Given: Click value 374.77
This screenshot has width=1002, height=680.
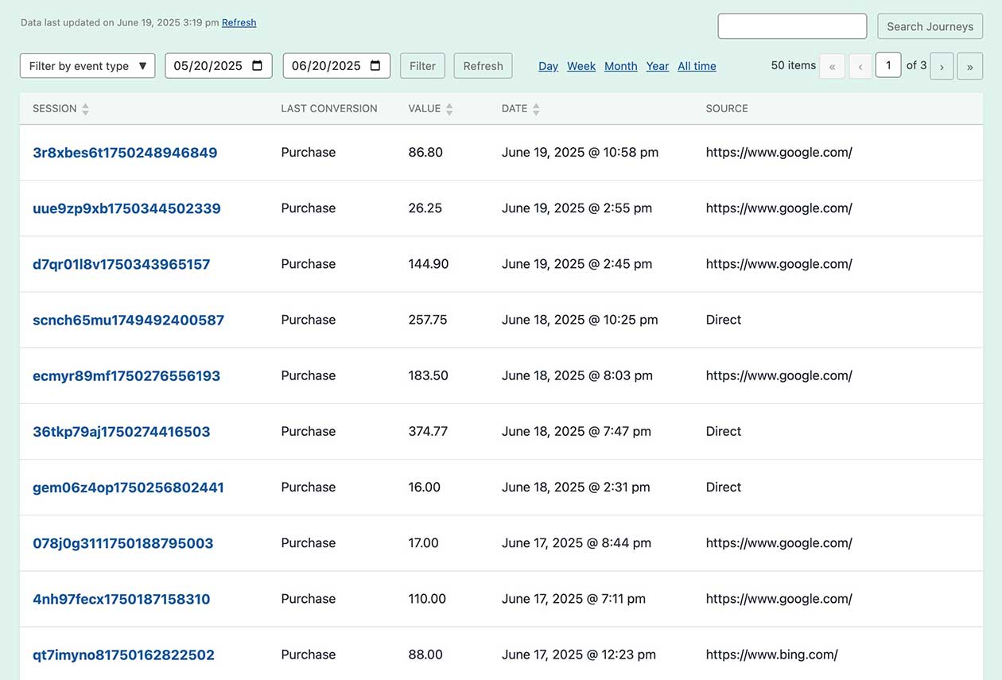Looking at the screenshot, I should [428, 431].
